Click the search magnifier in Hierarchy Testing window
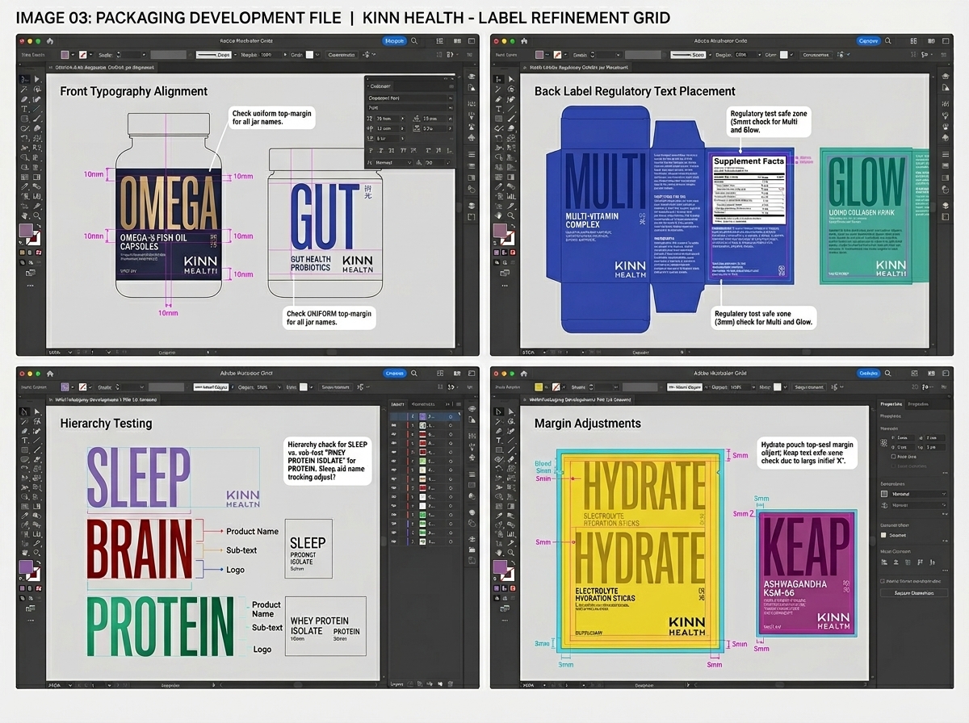The height and width of the screenshot is (723, 969). (414, 374)
